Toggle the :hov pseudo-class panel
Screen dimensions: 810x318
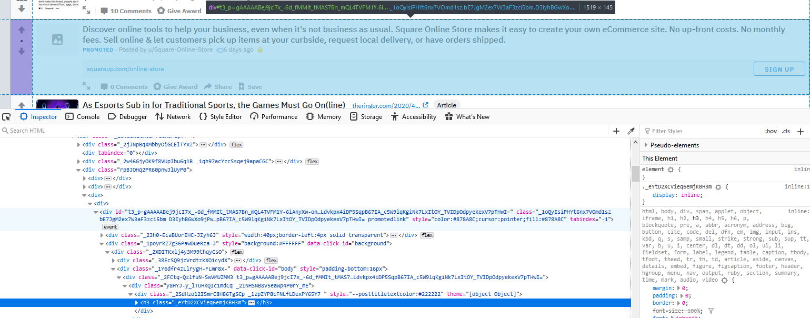[x=771, y=131]
